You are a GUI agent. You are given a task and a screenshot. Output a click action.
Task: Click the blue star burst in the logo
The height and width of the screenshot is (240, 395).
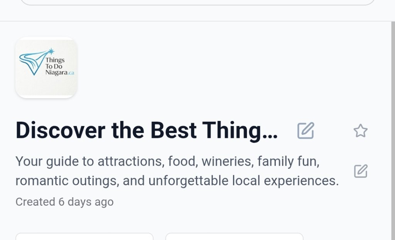click(51, 51)
